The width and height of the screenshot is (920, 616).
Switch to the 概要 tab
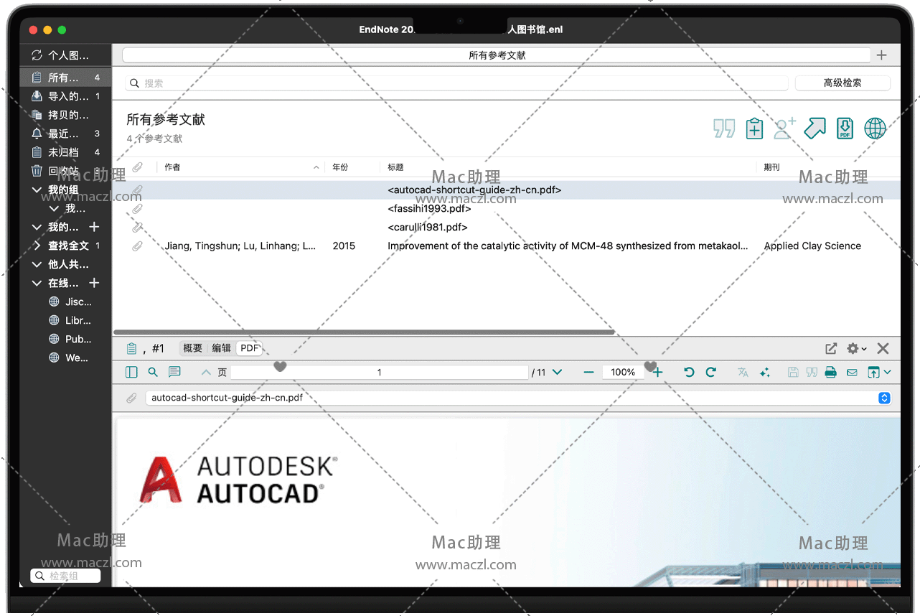tap(192, 348)
